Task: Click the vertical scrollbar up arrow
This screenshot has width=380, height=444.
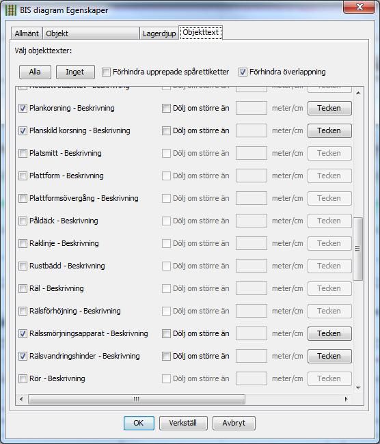Action: pos(358,93)
